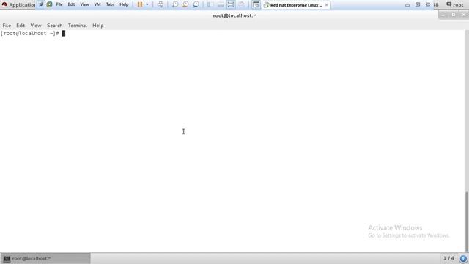Click the 1 / 4 workspace switcher

click(x=448, y=258)
